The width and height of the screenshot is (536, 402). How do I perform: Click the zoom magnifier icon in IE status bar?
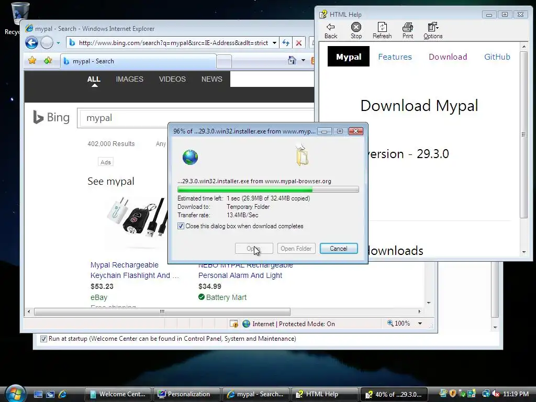point(390,323)
